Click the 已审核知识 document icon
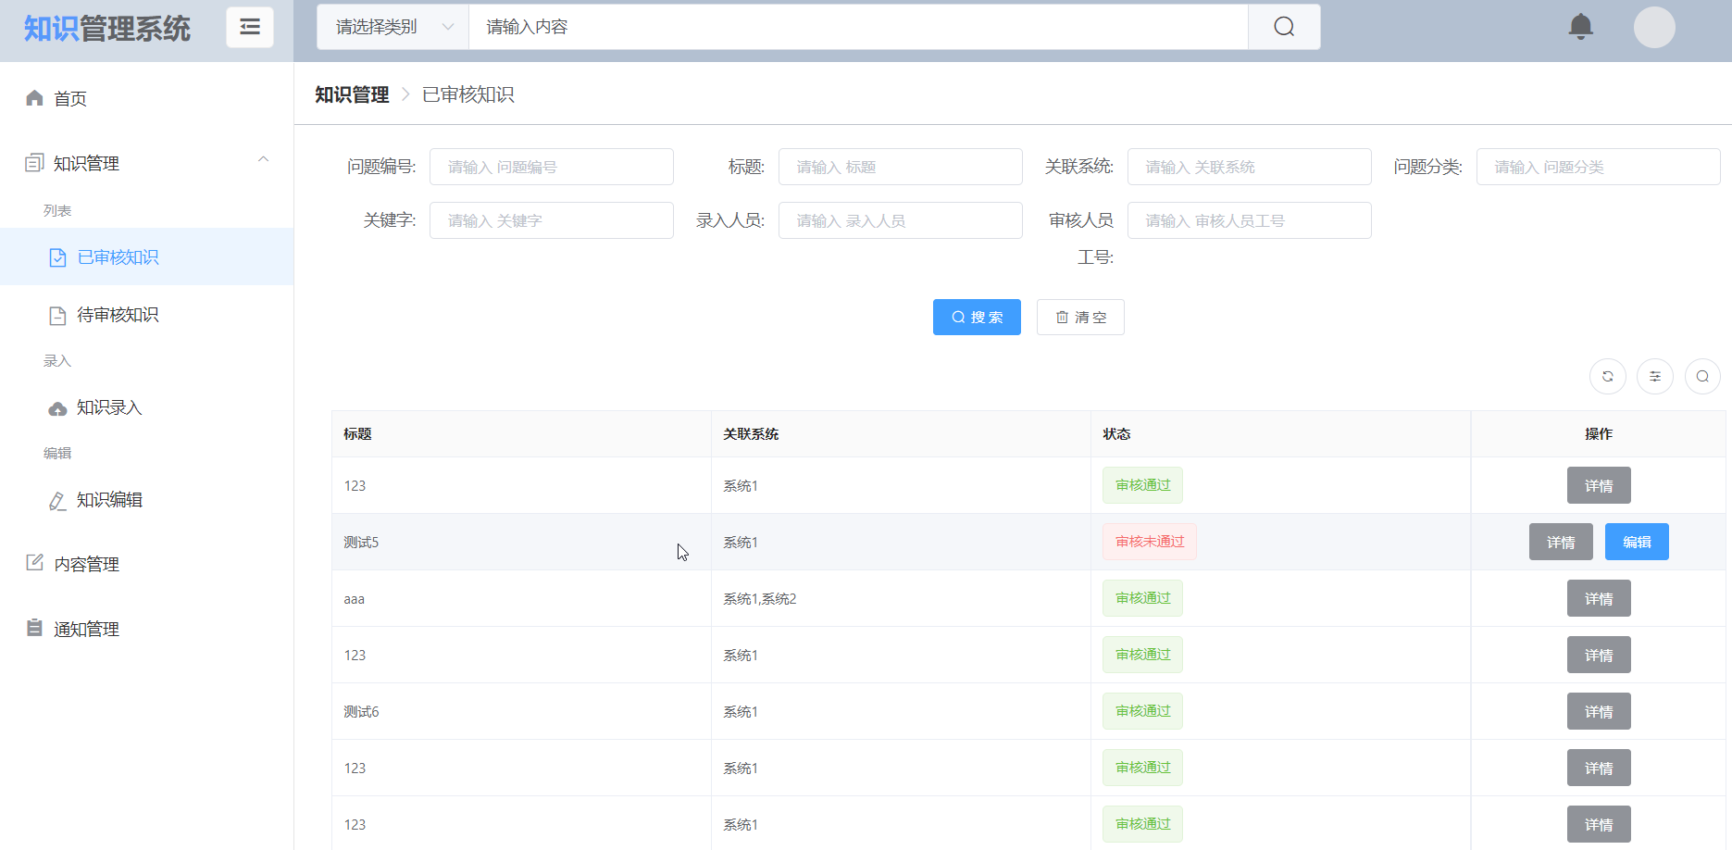The width and height of the screenshot is (1732, 850). [x=57, y=257]
